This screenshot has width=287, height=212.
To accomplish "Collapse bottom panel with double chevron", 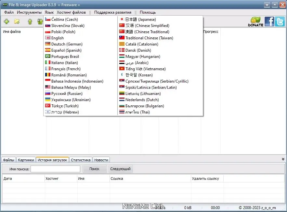I will click(x=283, y=159).
